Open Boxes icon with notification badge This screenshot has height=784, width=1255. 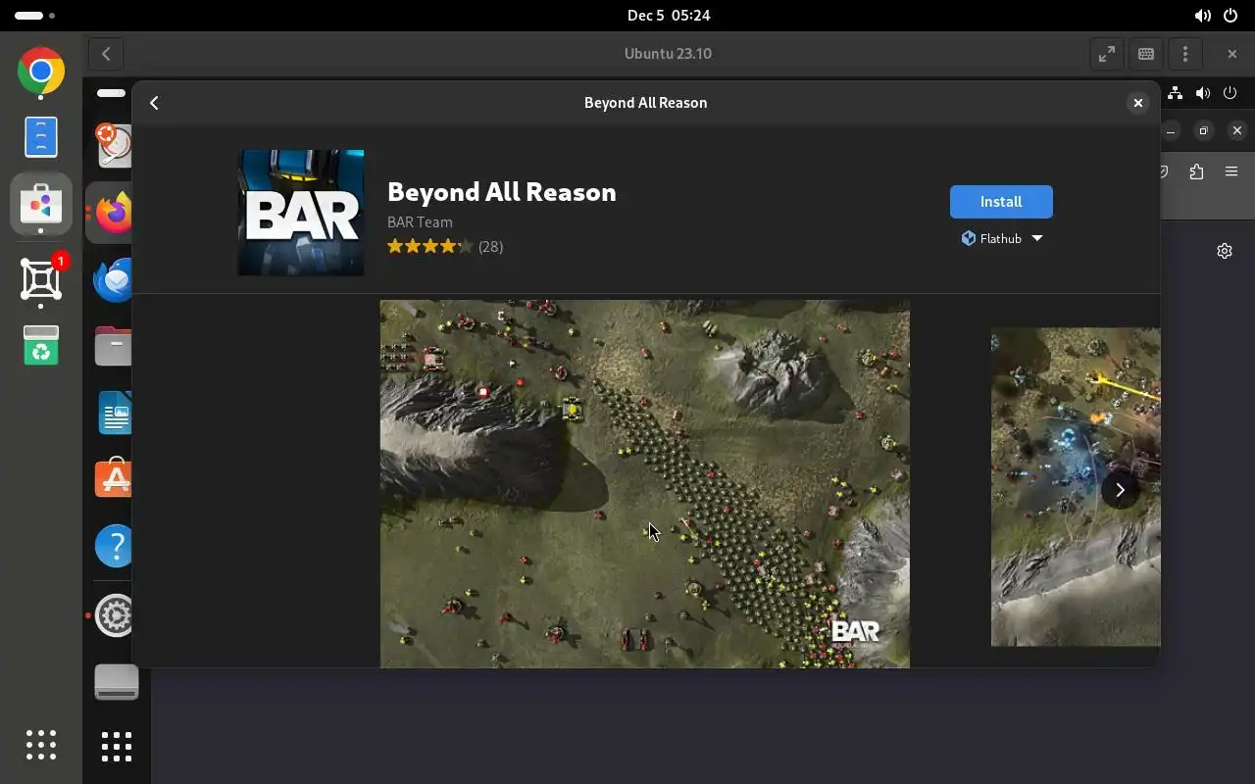(x=41, y=278)
